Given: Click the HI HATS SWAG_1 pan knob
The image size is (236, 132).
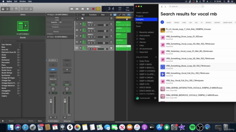Looking at the screenshot, I should [x=111, y=48].
